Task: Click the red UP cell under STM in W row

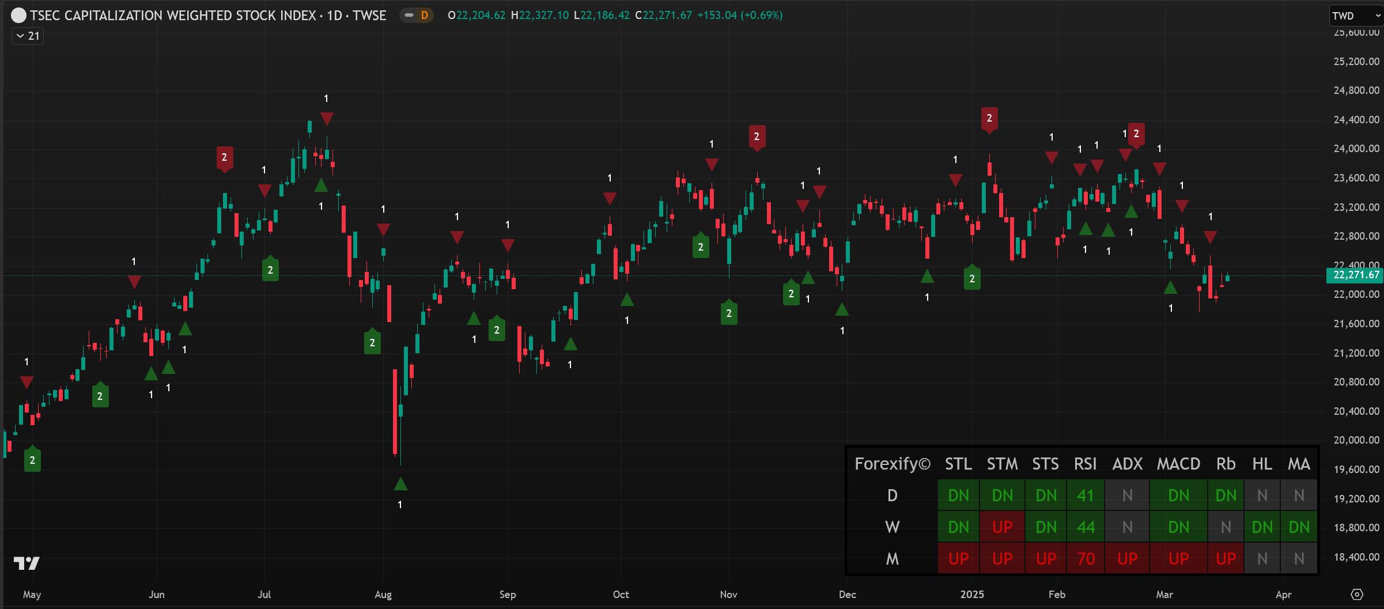Action: coord(1002,527)
